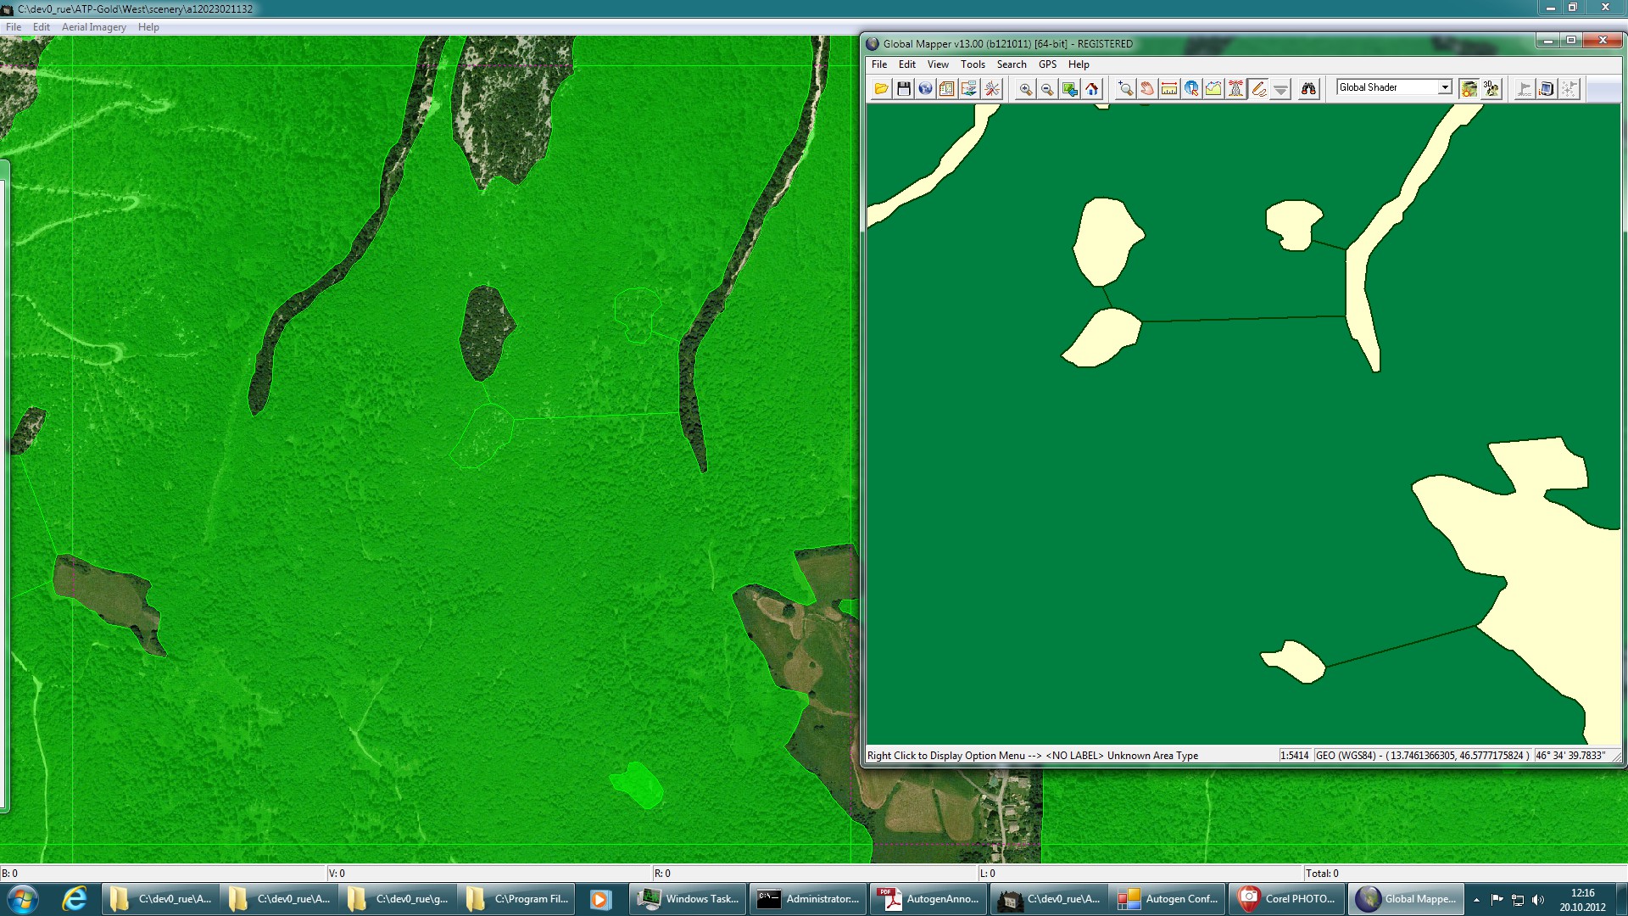Open the Global Shader dropdown
Image resolution: width=1628 pixels, height=916 pixels.
pyautogui.click(x=1444, y=87)
